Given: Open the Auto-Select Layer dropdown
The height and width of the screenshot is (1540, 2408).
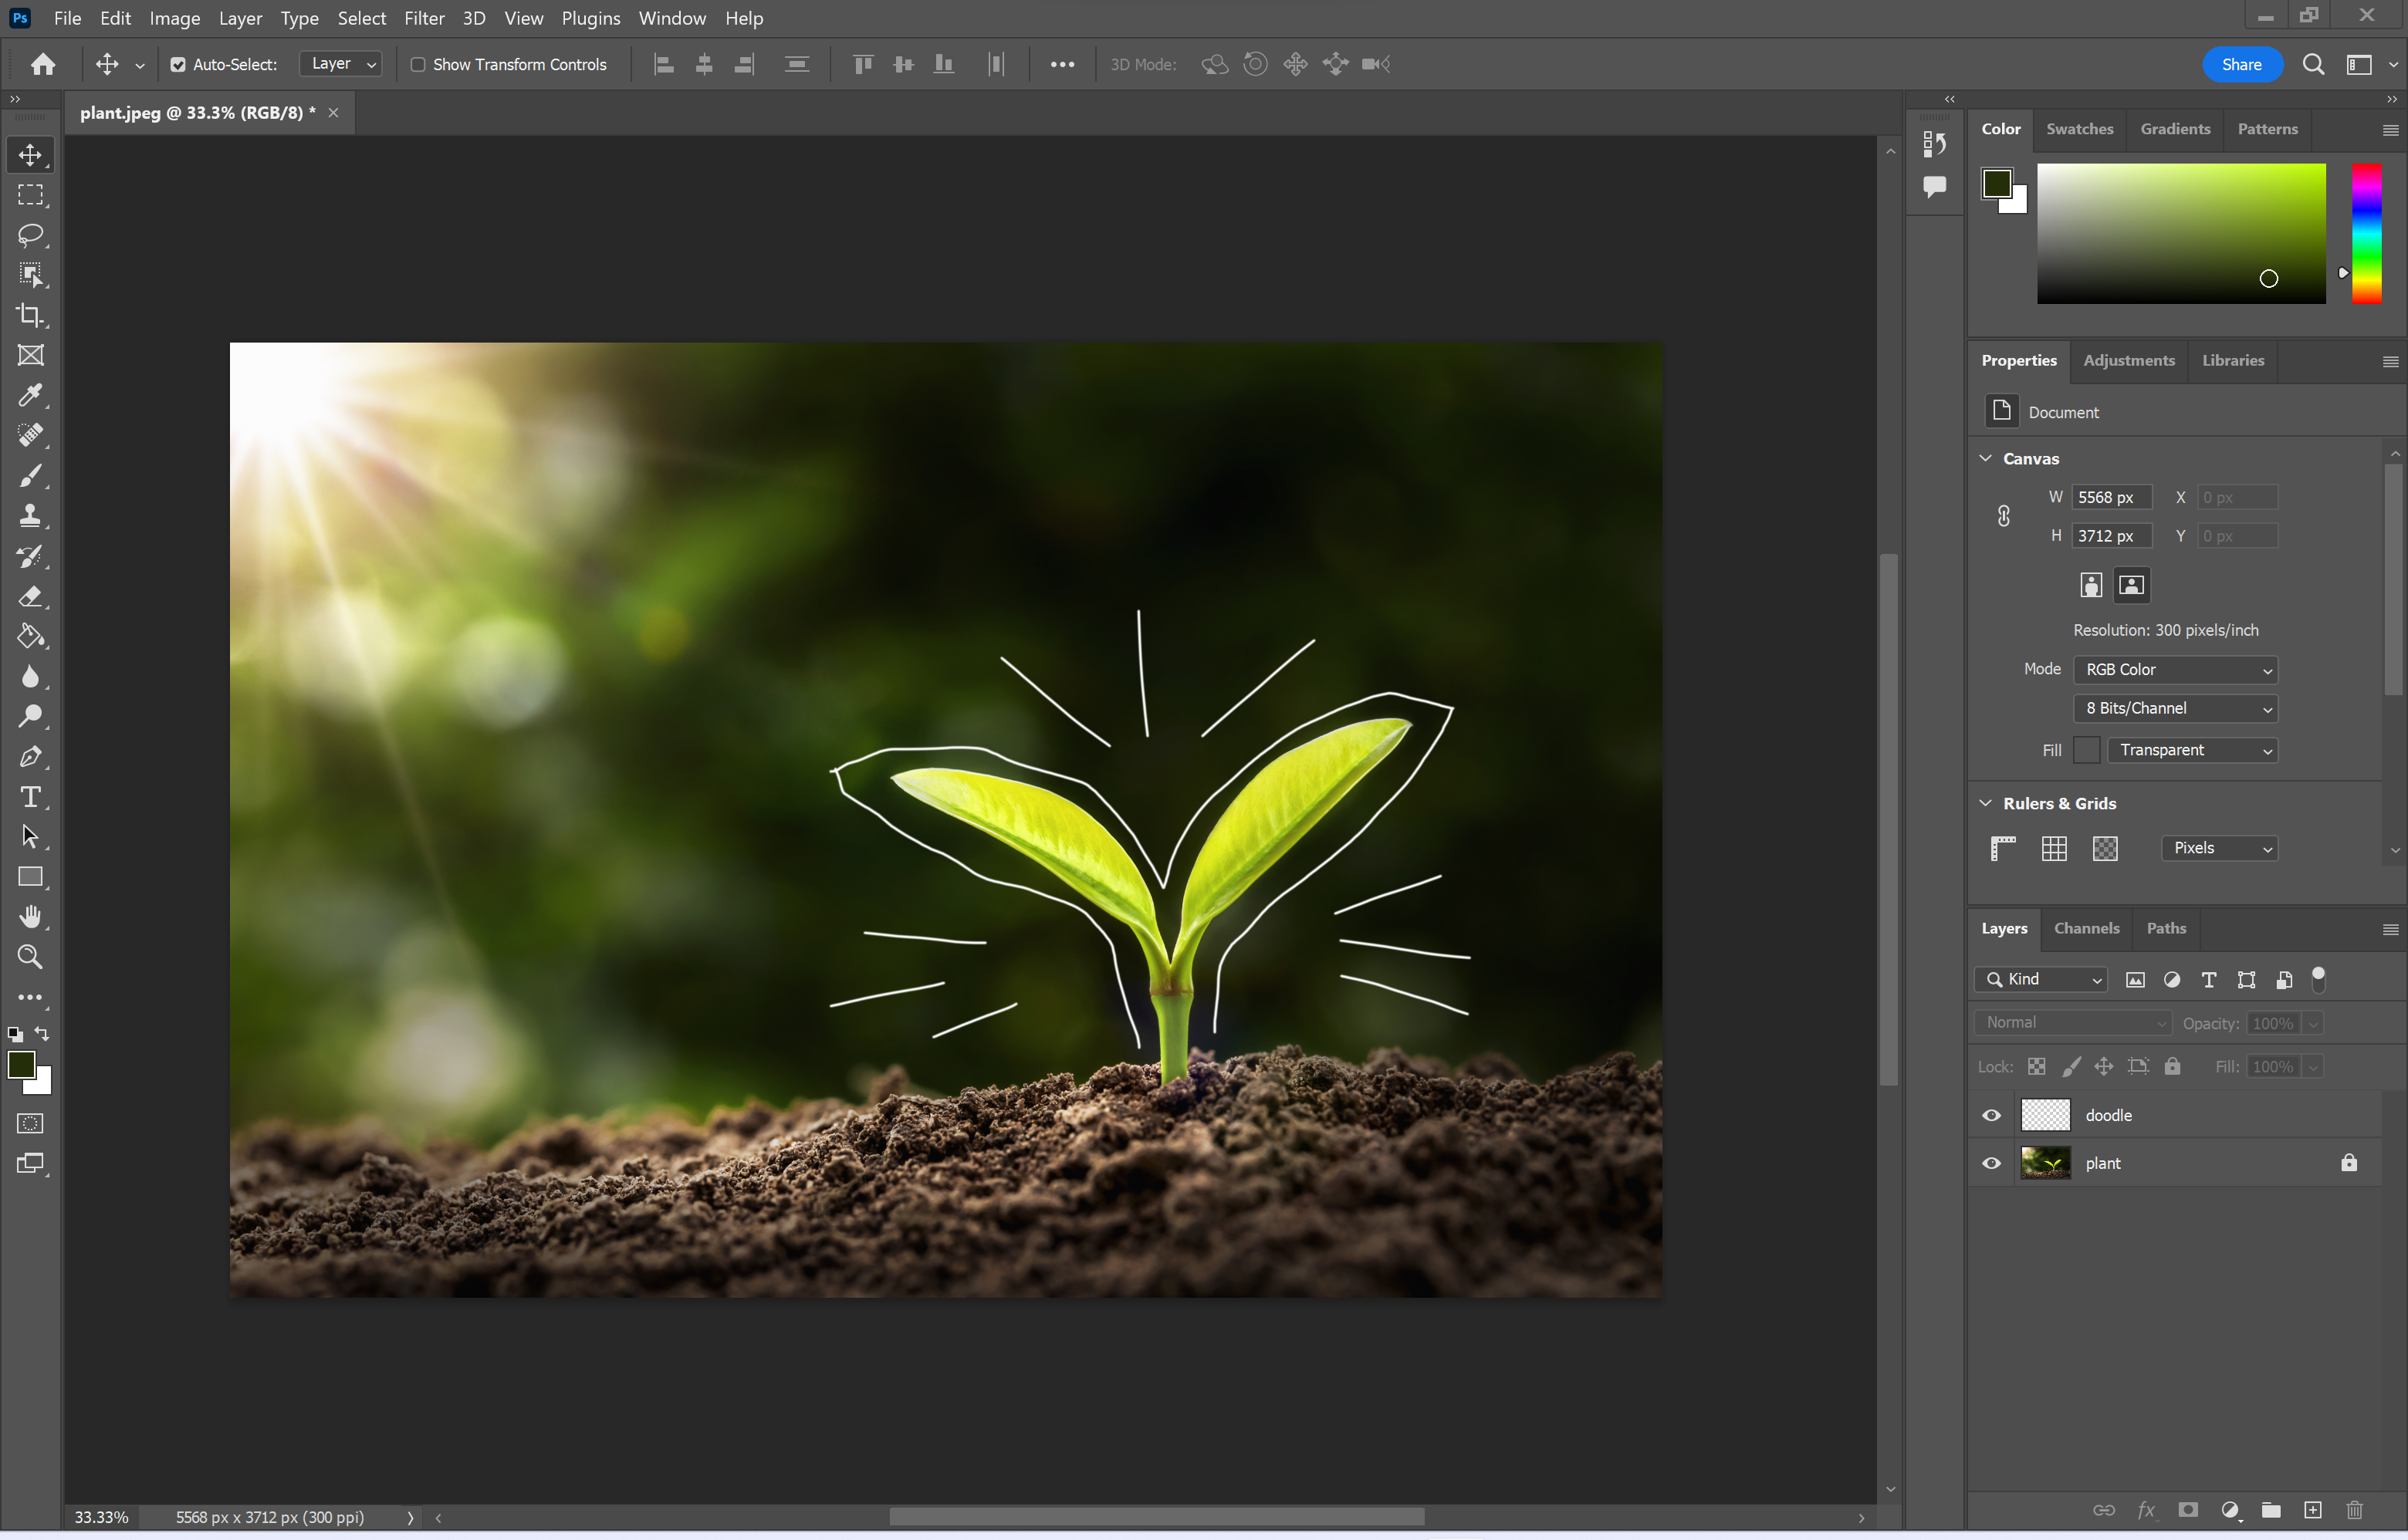Looking at the screenshot, I should pos(341,64).
